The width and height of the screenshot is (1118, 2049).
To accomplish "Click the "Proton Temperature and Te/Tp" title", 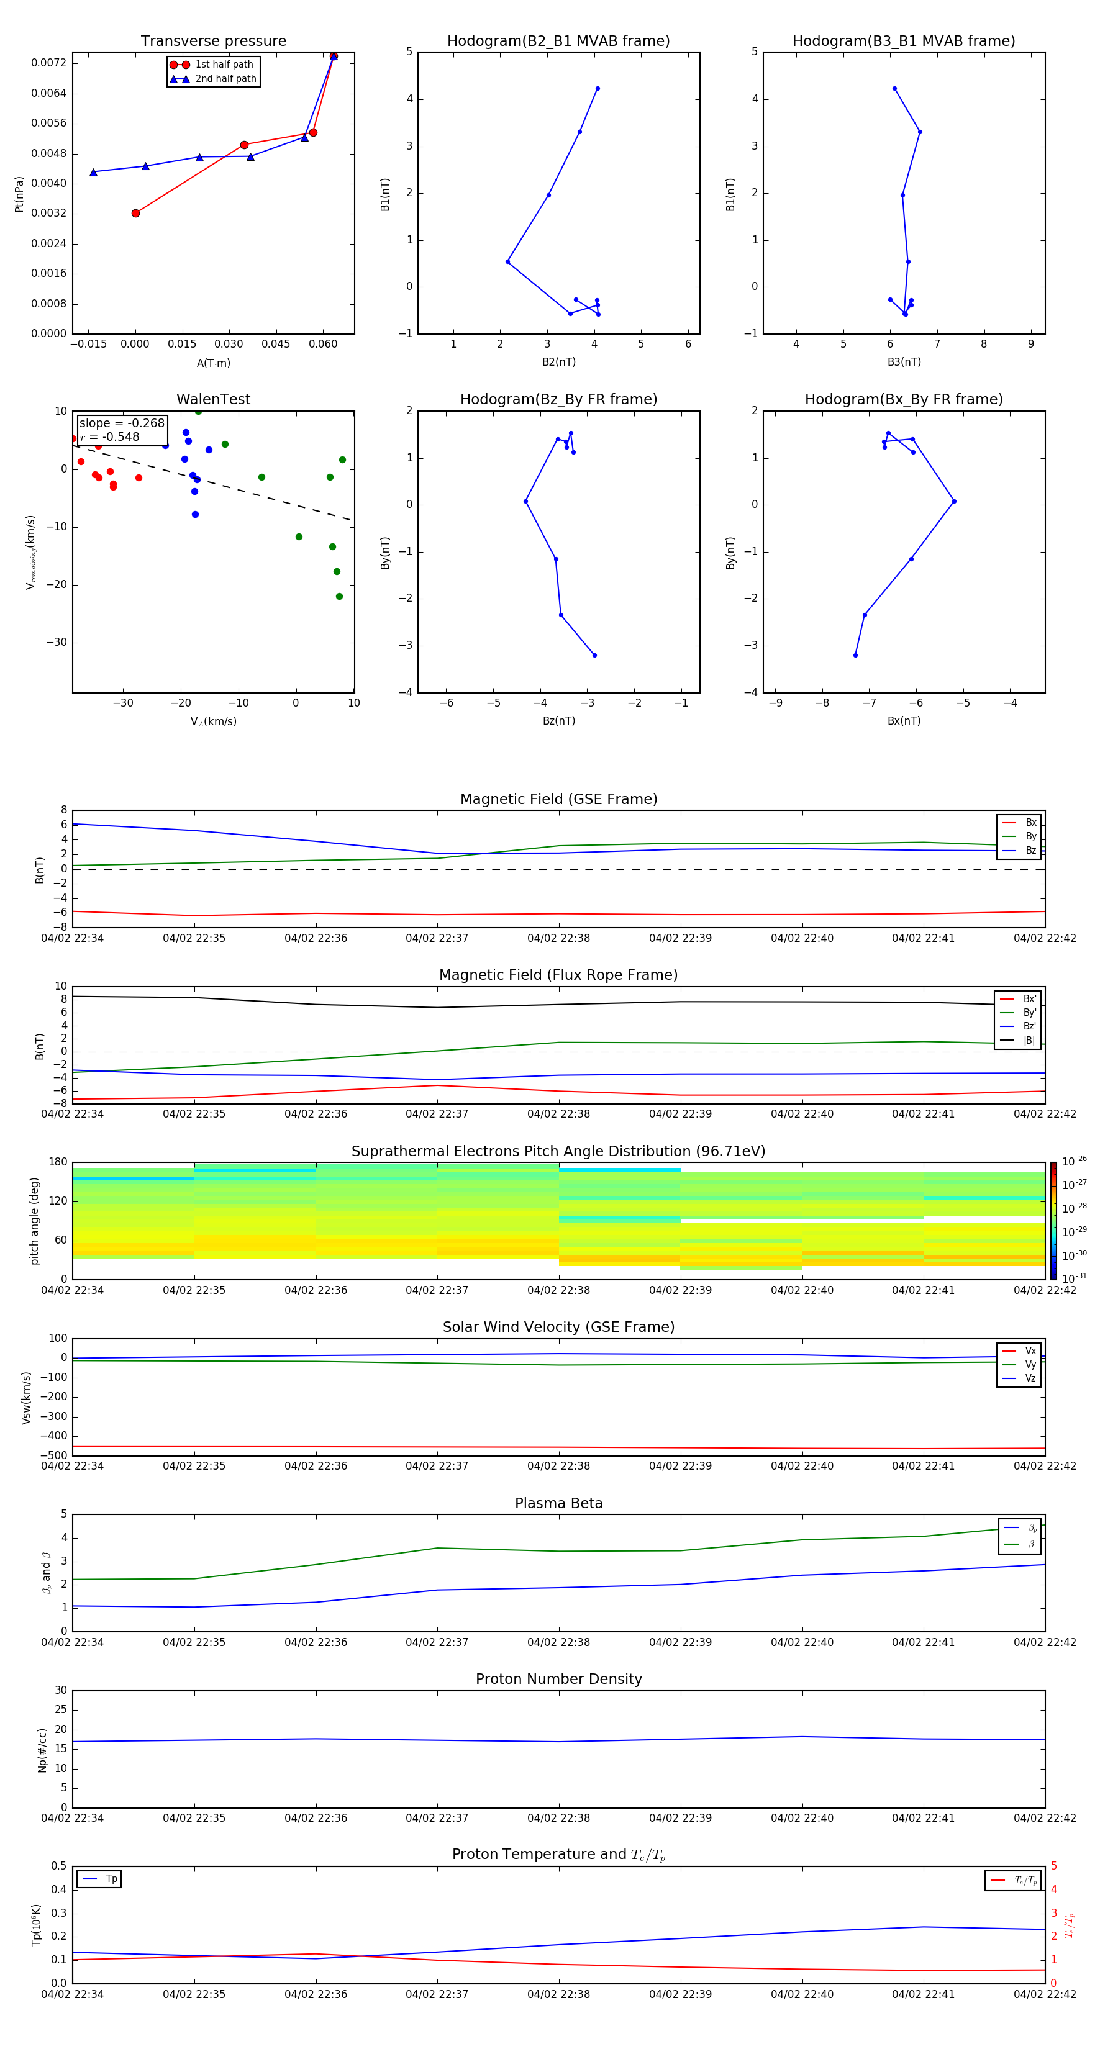I will 558,1854.
